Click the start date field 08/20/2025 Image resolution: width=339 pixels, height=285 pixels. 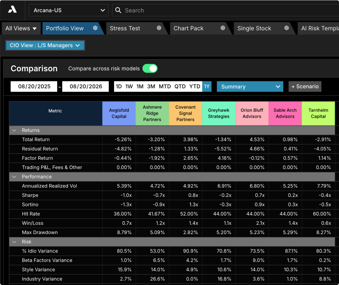coord(34,86)
